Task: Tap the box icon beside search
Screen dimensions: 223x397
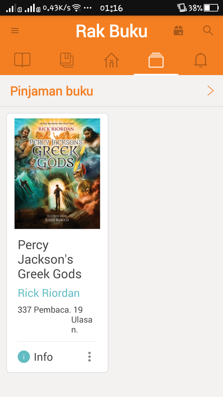Action: (178, 30)
